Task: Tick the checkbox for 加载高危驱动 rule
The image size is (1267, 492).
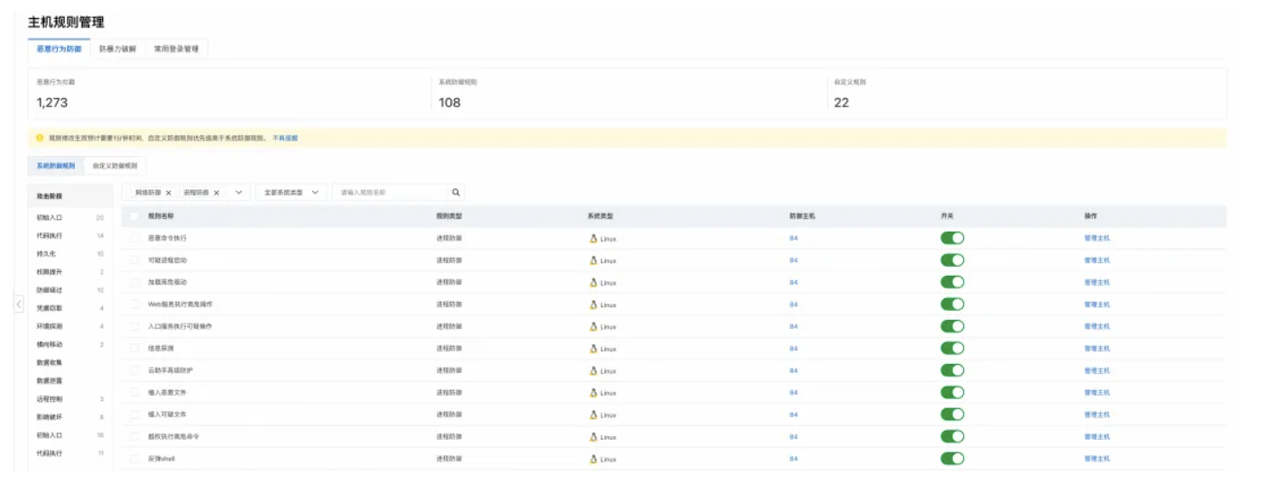Action: [x=135, y=282]
